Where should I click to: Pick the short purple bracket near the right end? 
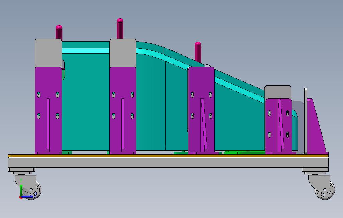278,126
